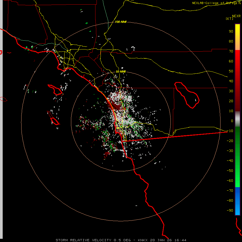Click the positive 30 knot scale label
Screen dimensions: 242x242
pos(231,91)
